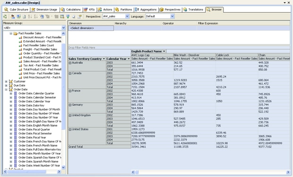This screenshot has height=177, width=293.
Task: Click the Refresh toolbar icon
Action: coord(24,17)
